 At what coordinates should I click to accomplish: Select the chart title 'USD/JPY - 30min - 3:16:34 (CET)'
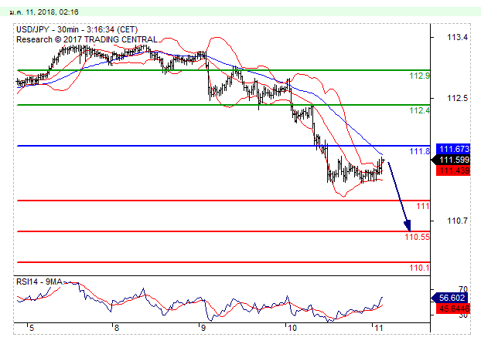(77, 29)
